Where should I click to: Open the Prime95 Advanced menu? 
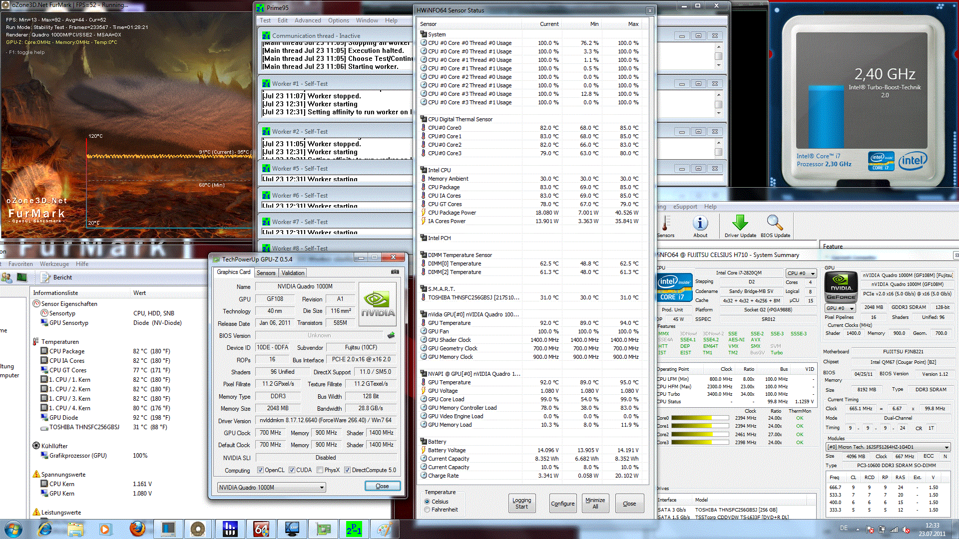[x=307, y=20]
